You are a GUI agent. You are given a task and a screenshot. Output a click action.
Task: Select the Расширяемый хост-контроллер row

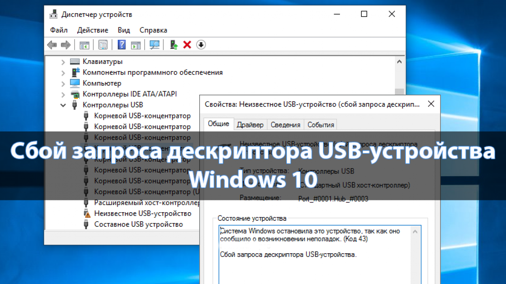147,203
